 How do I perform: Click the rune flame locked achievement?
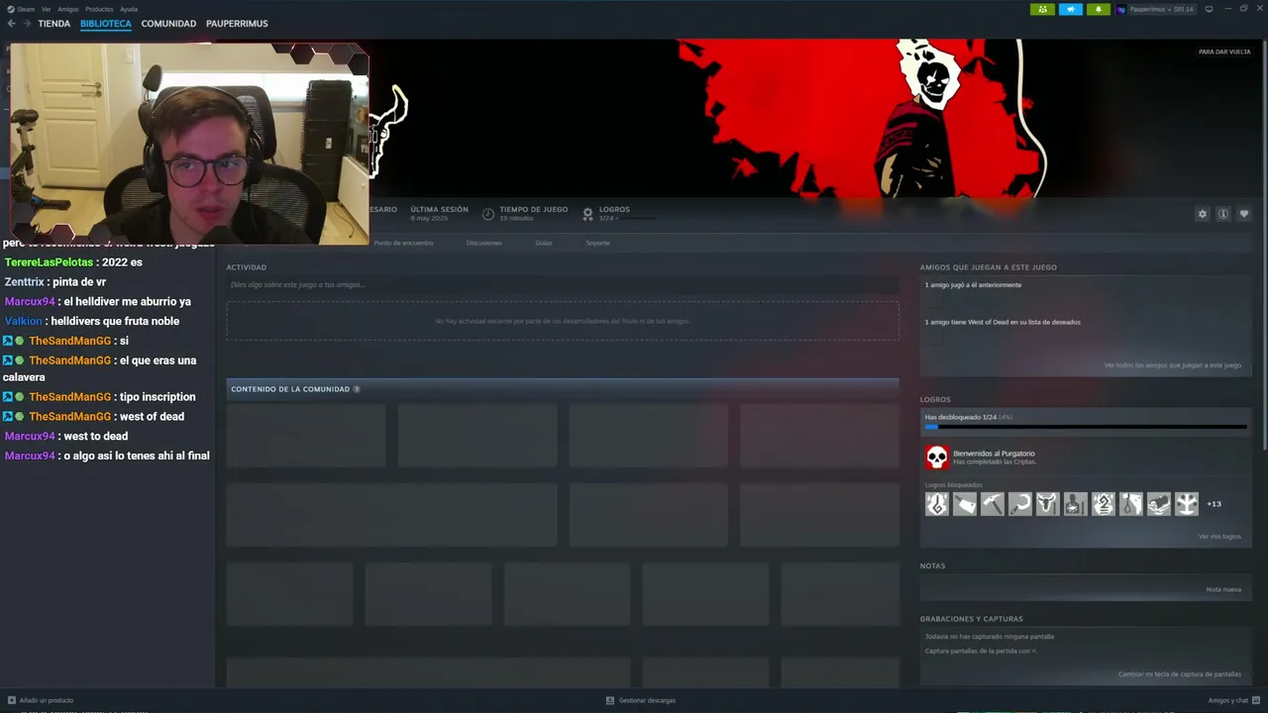pyautogui.click(x=936, y=504)
